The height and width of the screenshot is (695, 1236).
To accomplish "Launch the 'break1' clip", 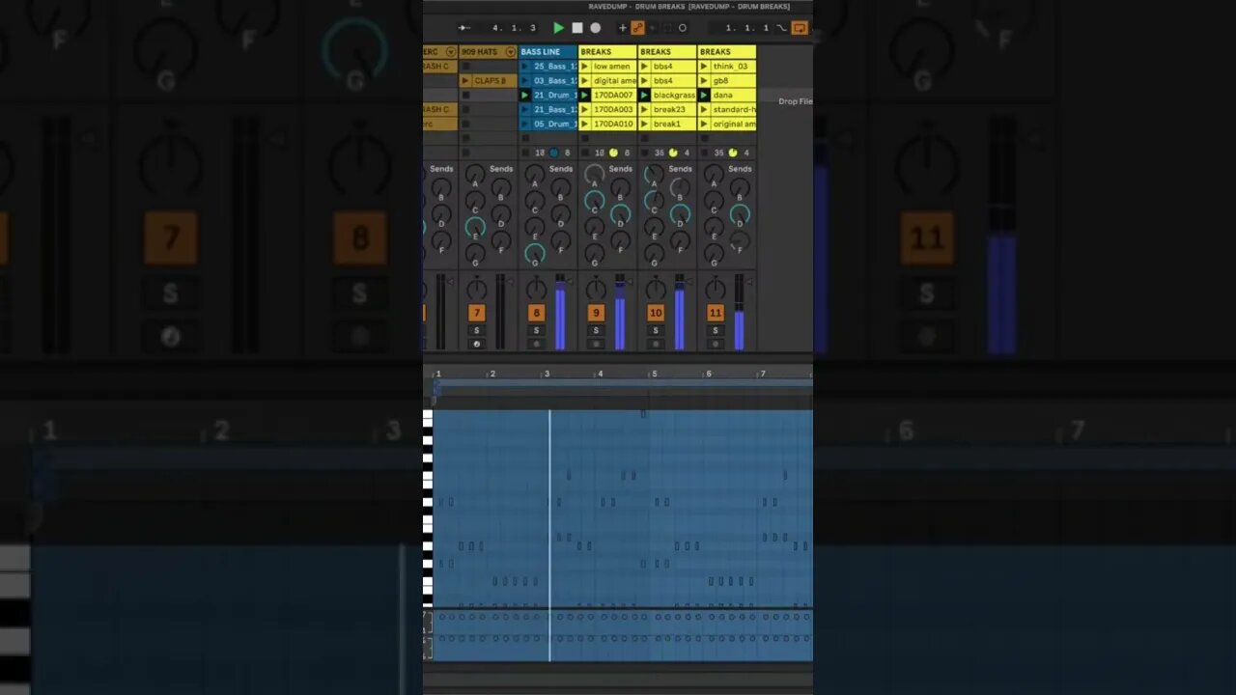I will tap(644, 124).
